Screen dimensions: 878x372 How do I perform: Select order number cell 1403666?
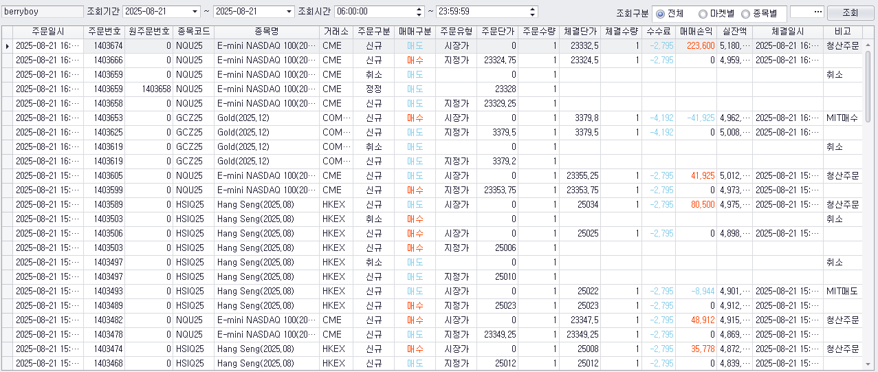(x=105, y=60)
